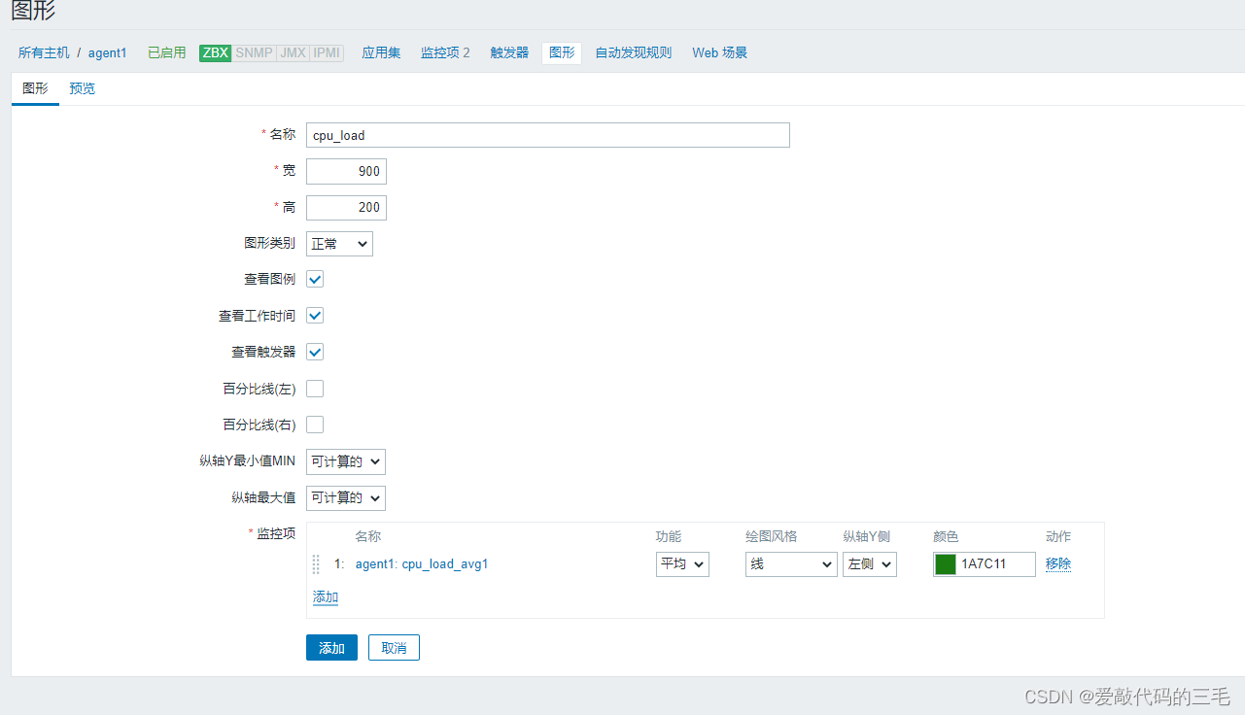Image resolution: width=1245 pixels, height=715 pixels.
Task: Click the 添加 link under monitoring items
Action: coord(326,597)
